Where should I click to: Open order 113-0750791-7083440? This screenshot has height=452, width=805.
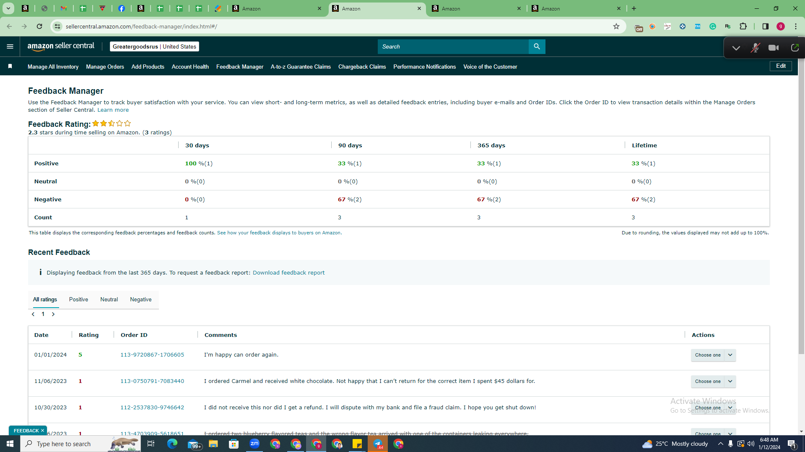(x=152, y=381)
